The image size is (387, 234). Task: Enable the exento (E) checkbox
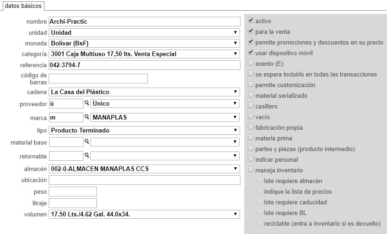point(251,63)
